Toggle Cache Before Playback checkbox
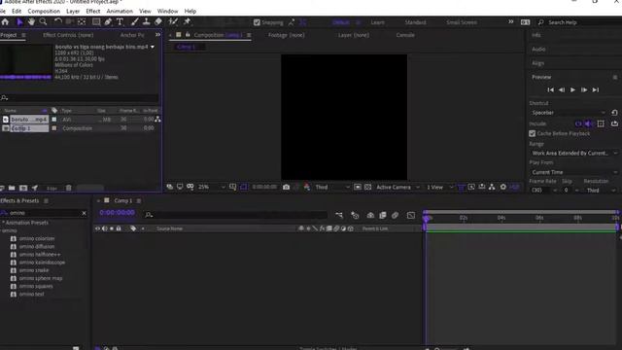The width and height of the screenshot is (622, 350). click(x=533, y=134)
